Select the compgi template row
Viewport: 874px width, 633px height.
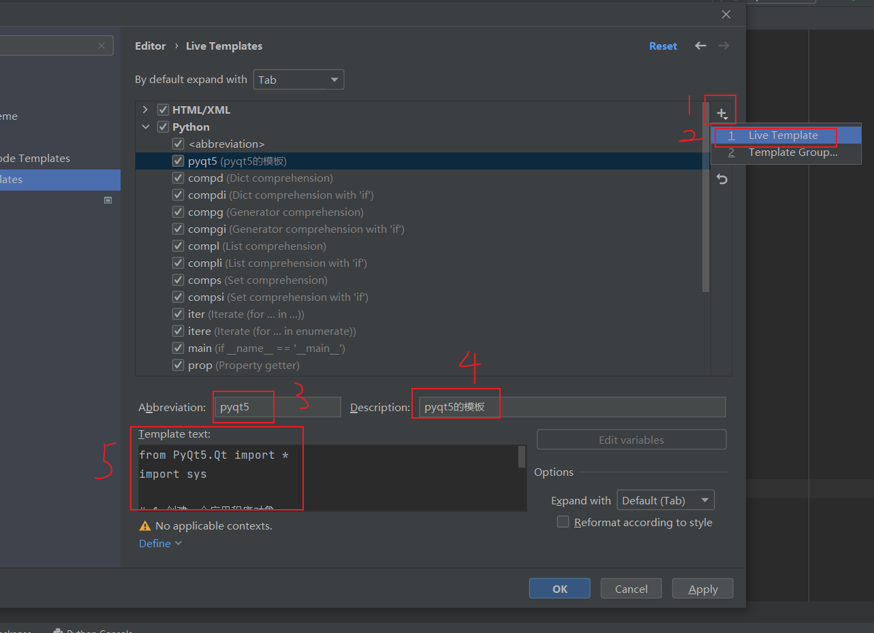pyautogui.click(x=422, y=229)
